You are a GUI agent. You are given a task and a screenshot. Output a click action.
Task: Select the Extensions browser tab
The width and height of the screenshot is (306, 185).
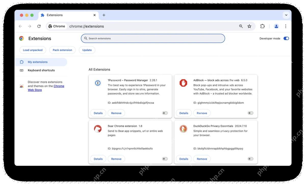[68, 15]
